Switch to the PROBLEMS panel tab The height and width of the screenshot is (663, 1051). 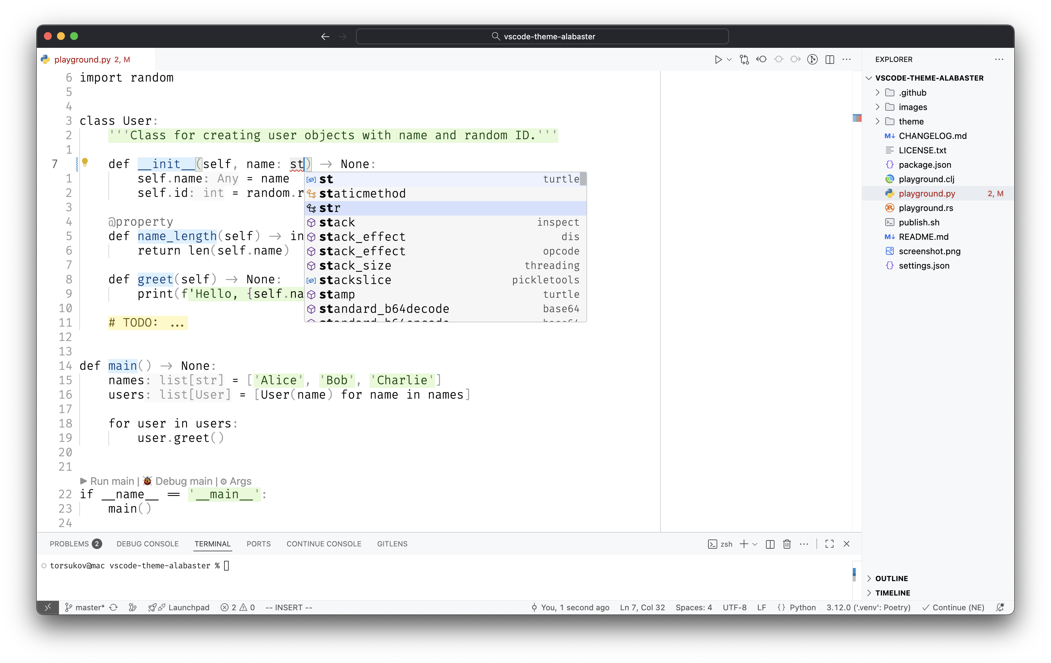pos(75,544)
